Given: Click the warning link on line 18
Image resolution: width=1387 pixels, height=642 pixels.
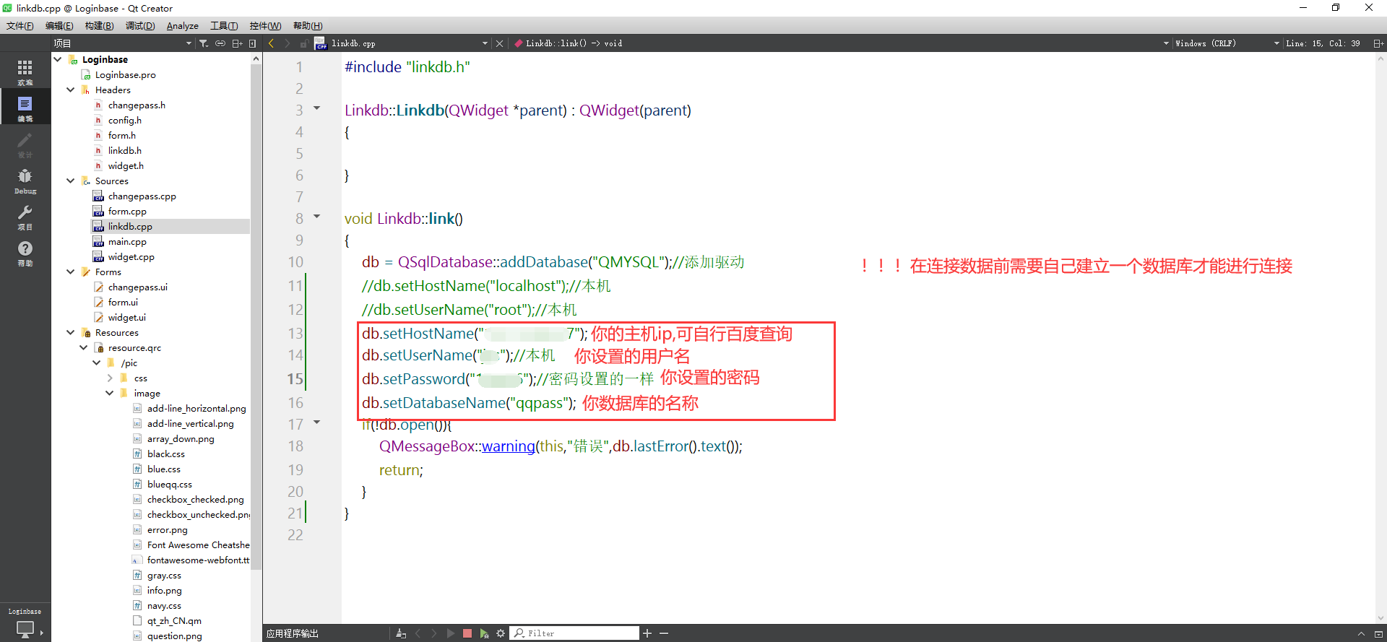Looking at the screenshot, I should [x=509, y=446].
